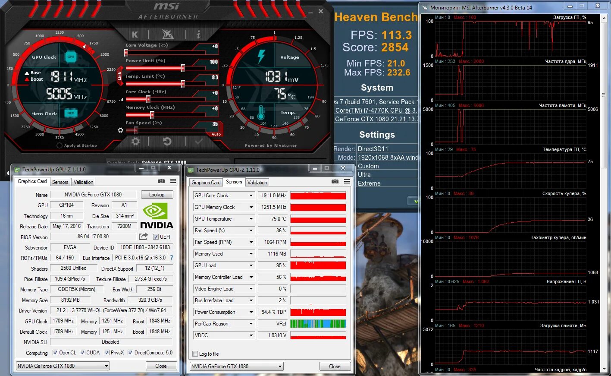
Task: Click the Lookup button
Action: 157,195
